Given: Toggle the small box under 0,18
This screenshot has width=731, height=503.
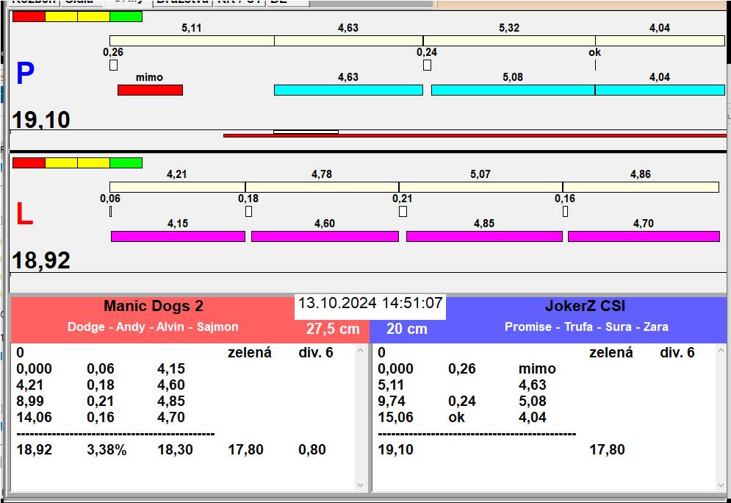Looking at the screenshot, I should [248, 212].
